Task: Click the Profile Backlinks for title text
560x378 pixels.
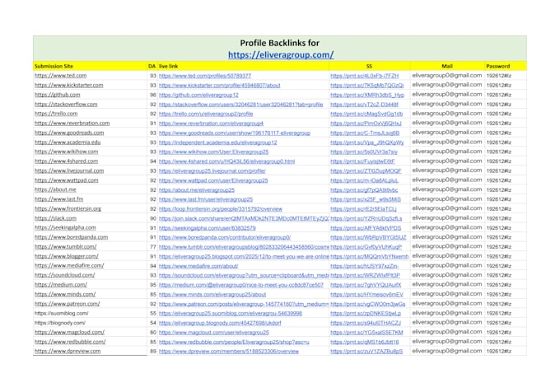Action: coord(280,43)
